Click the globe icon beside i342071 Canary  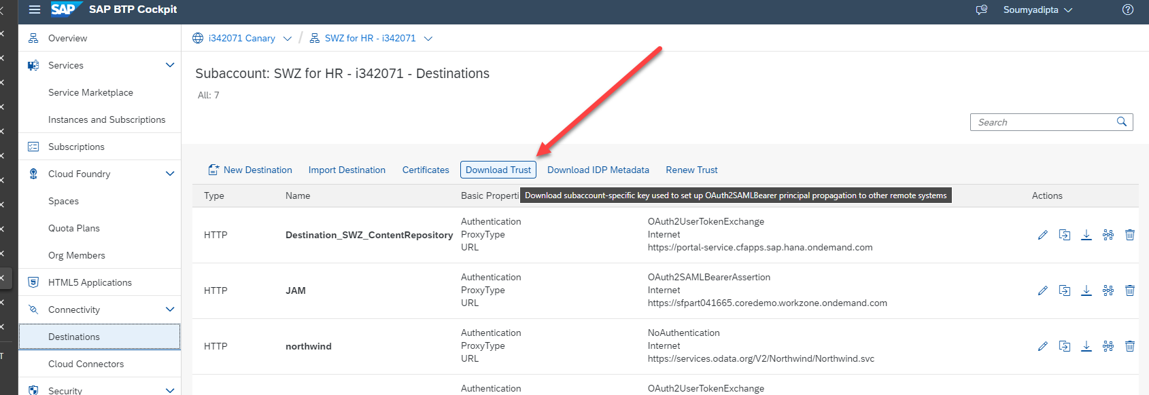[x=198, y=38]
